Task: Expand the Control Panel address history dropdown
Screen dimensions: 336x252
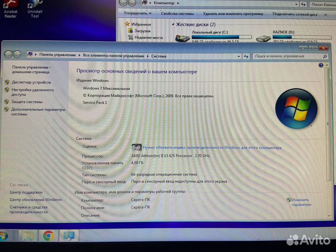Action: [239, 56]
